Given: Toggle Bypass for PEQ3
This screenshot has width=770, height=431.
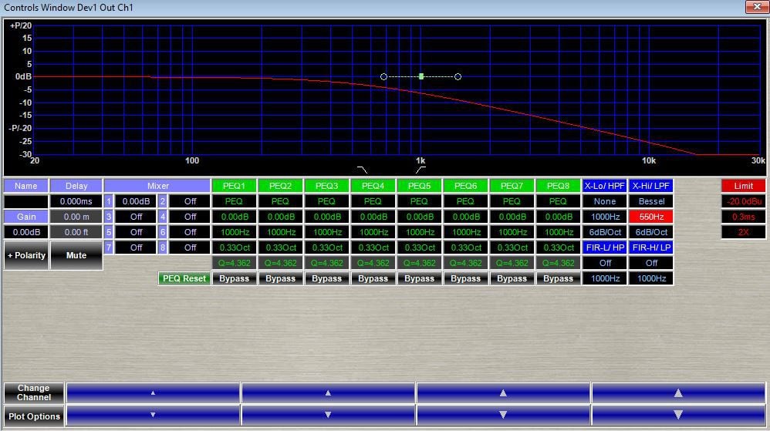Looking at the screenshot, I should click(326, 278).
